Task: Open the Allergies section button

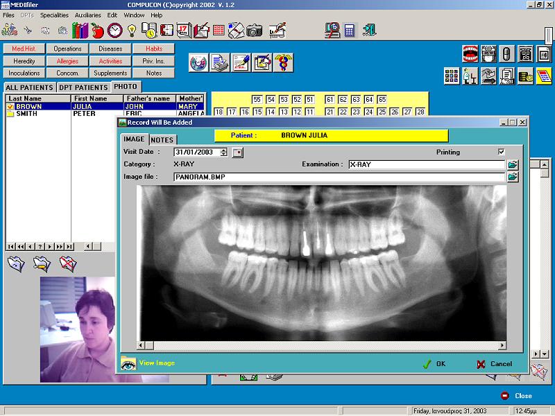Action: point(67,61)
